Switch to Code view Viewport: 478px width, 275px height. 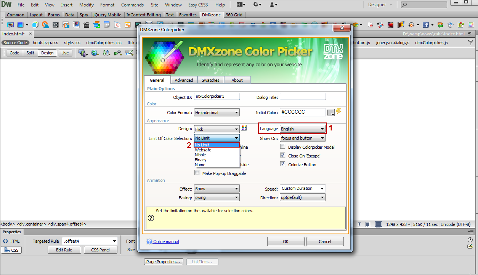tap(14, 53)
